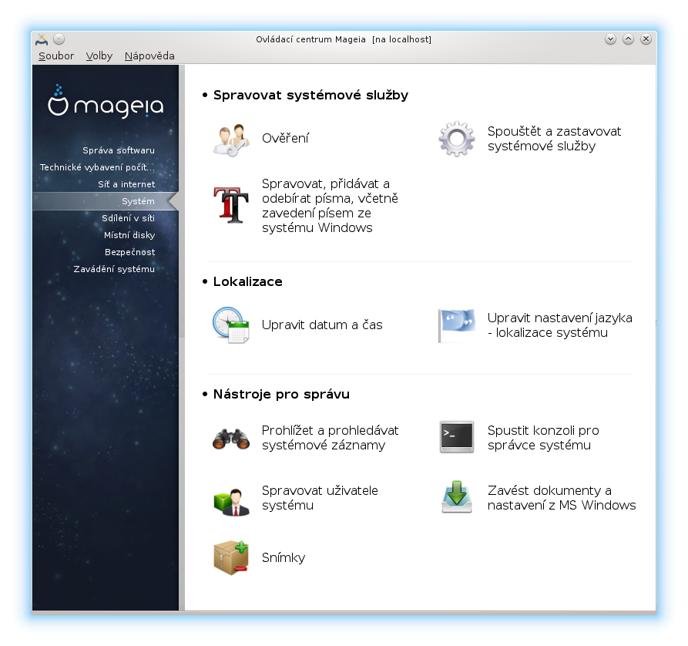Click the round pin button in title bar
Screen dimensions: 688x646
point(59,39)
